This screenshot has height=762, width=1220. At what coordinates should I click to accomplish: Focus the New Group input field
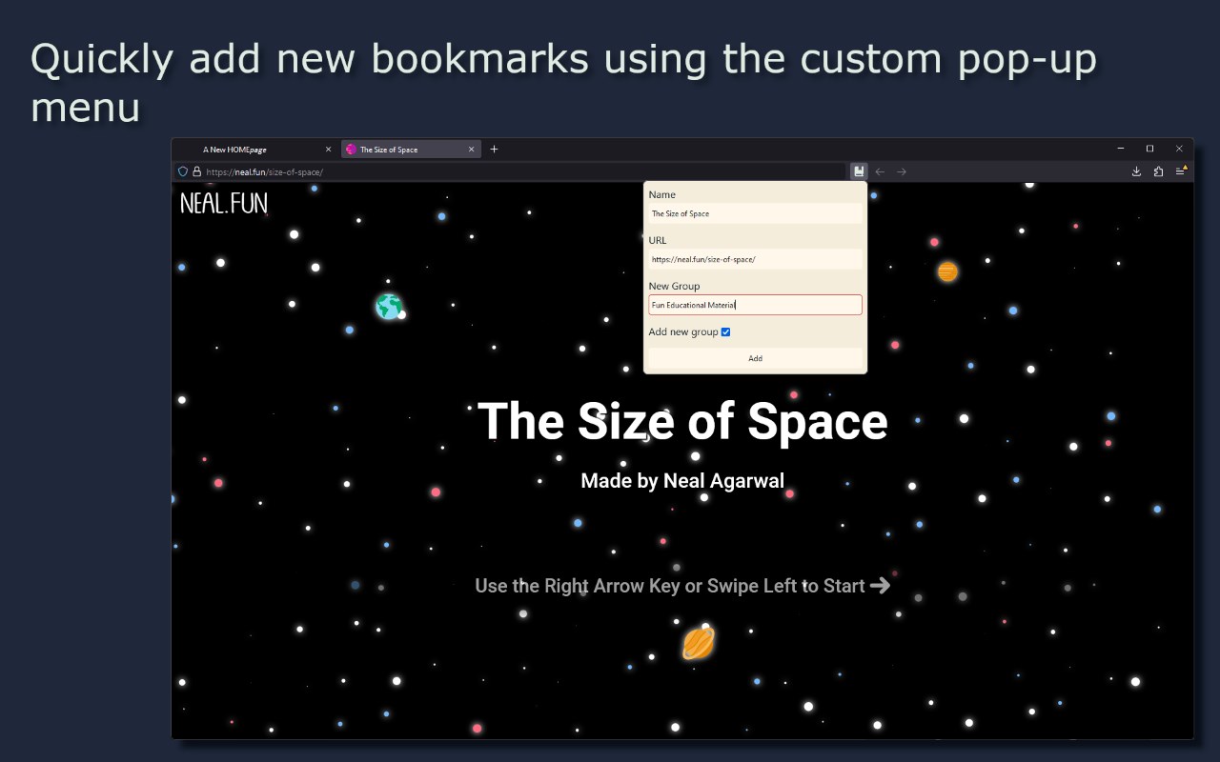tap(755, 305)
